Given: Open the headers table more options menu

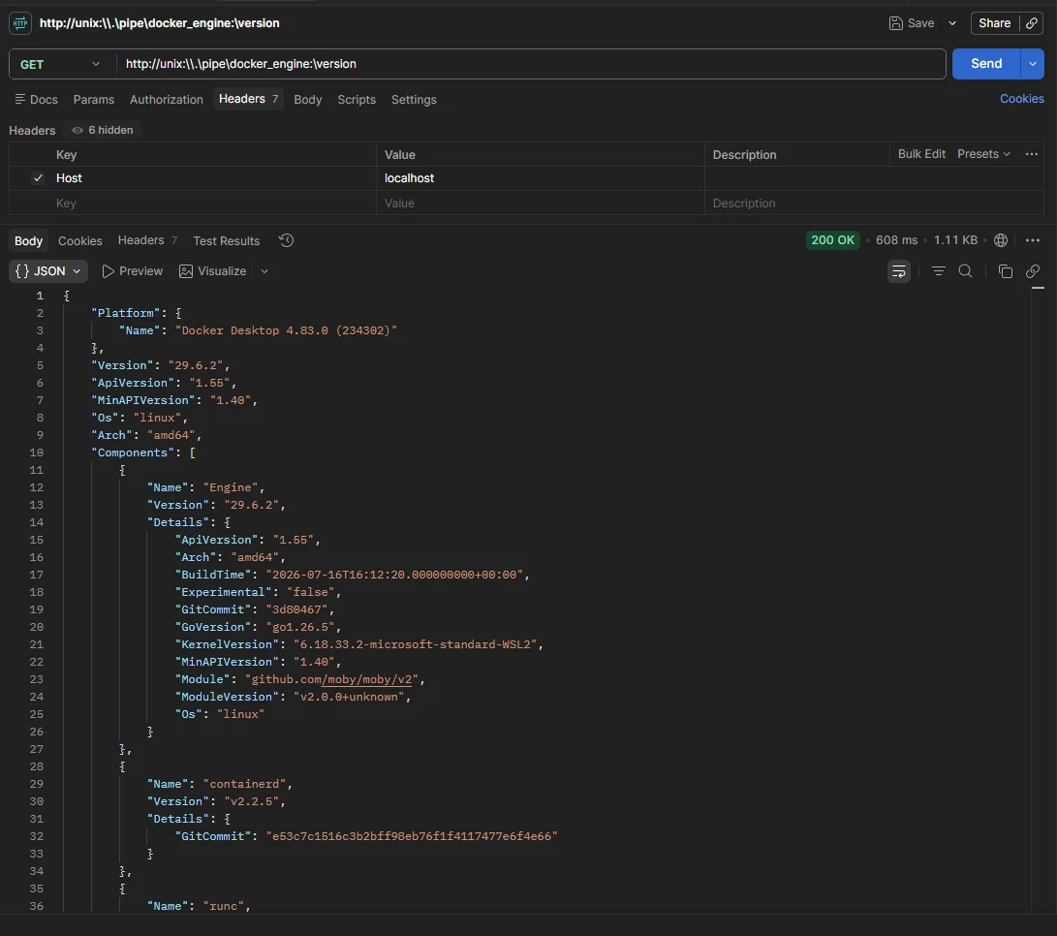Looking at the screenshot, I should (1032, 154).
